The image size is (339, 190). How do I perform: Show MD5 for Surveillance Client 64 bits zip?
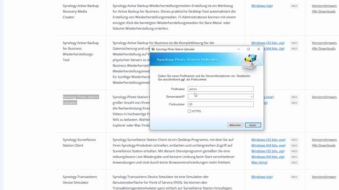click(295, 157)
